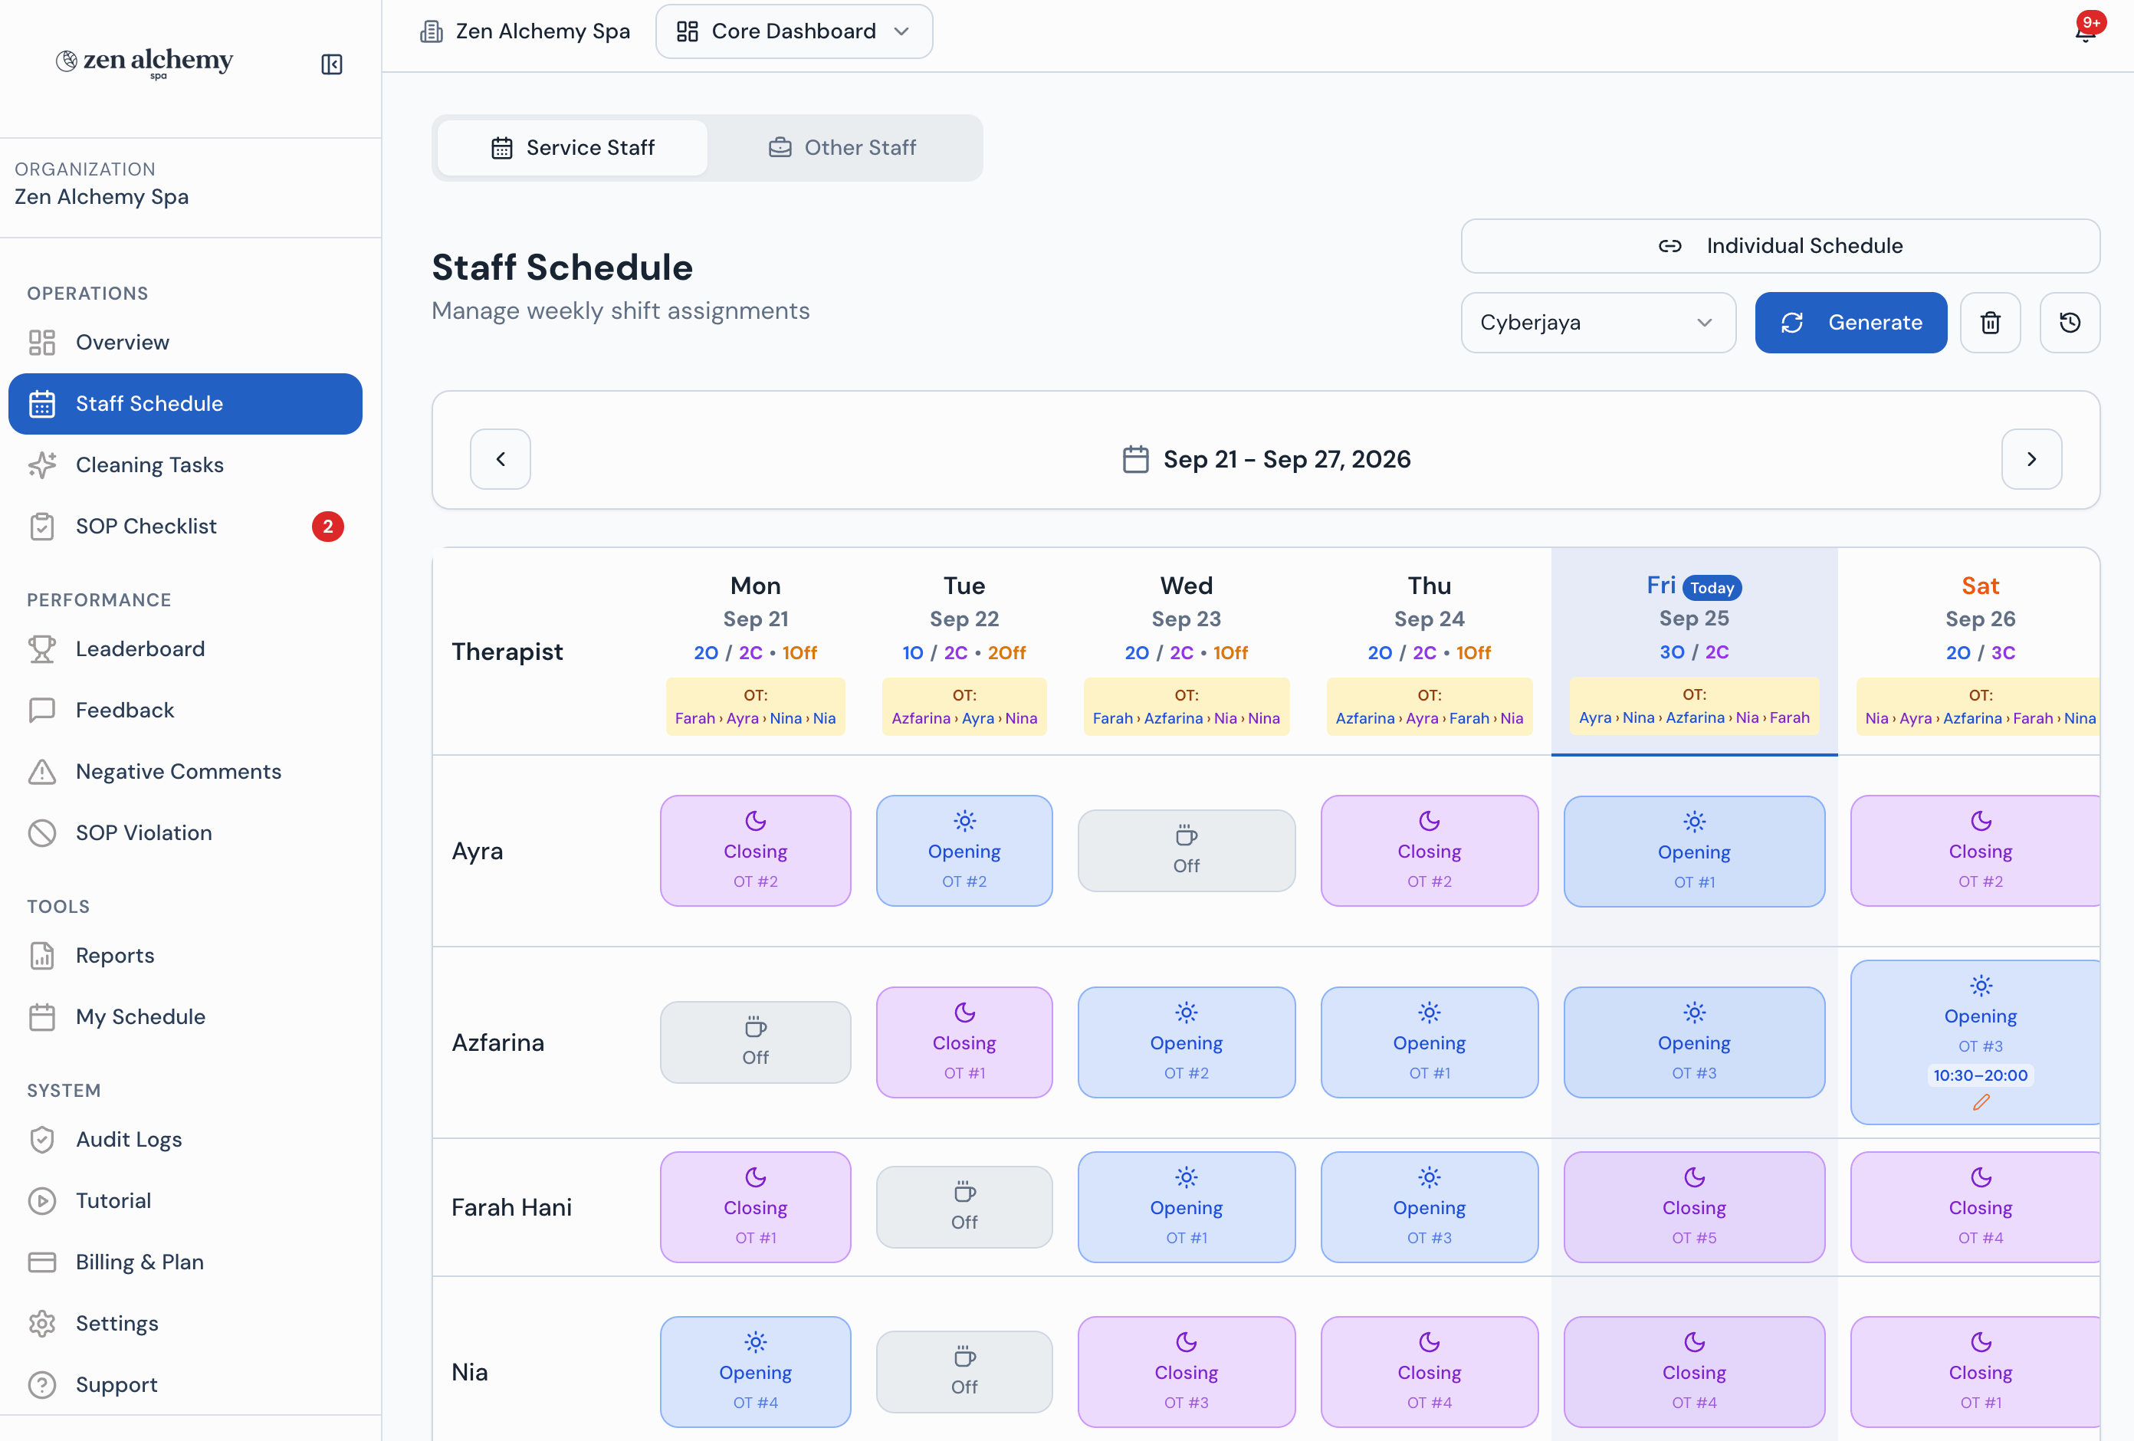Go to the next week

pos(2031,459)
